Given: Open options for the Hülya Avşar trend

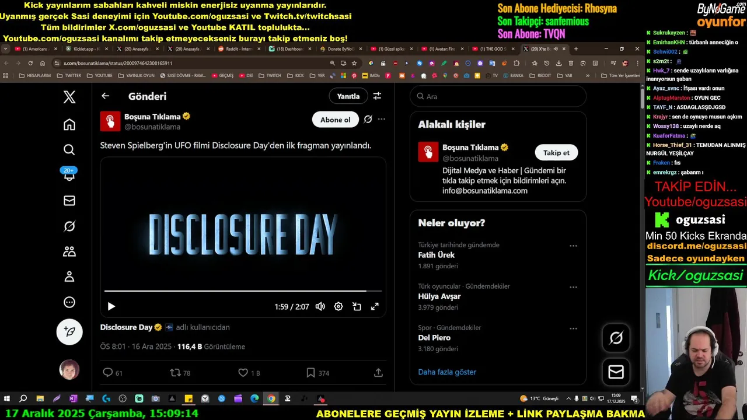Looking at the screenshot, I should 573,287.
